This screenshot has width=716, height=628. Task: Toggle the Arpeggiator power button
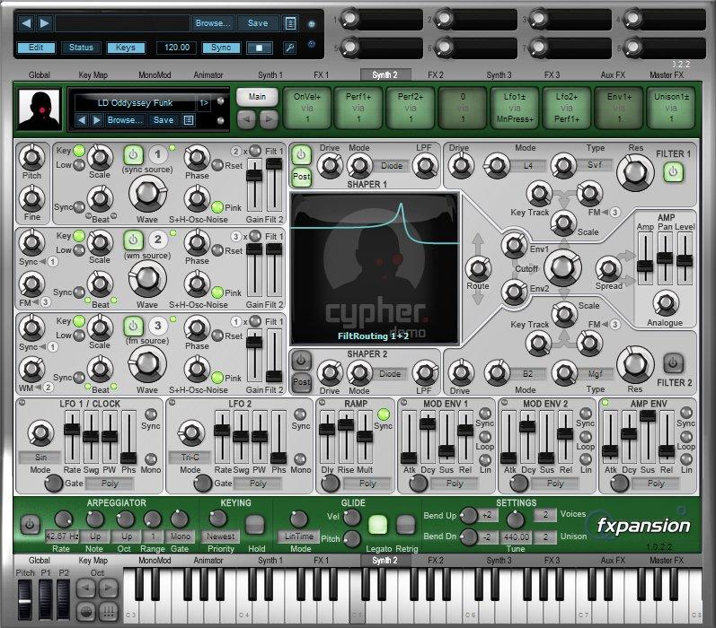(31, 525)
